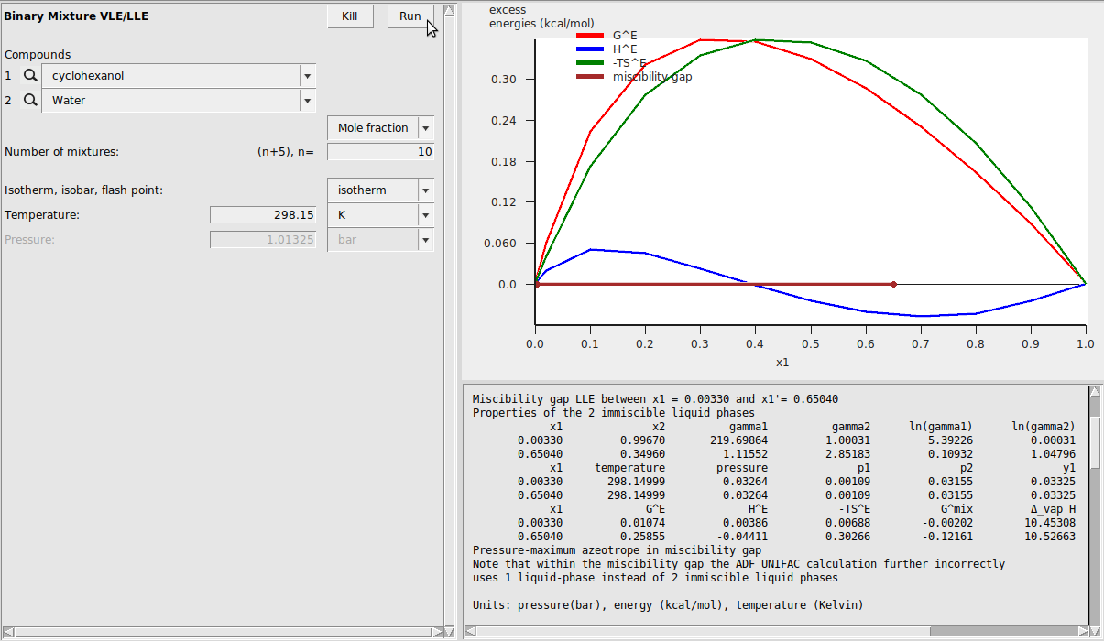
Task: Click the search icon beside Water
Action: 30,101
